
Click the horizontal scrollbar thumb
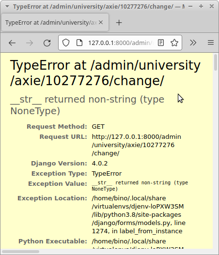pyautogui.click(x=20, y=252)
